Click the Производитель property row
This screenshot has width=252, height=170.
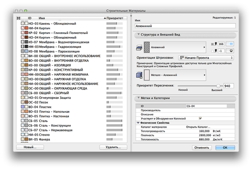[185, 110]
